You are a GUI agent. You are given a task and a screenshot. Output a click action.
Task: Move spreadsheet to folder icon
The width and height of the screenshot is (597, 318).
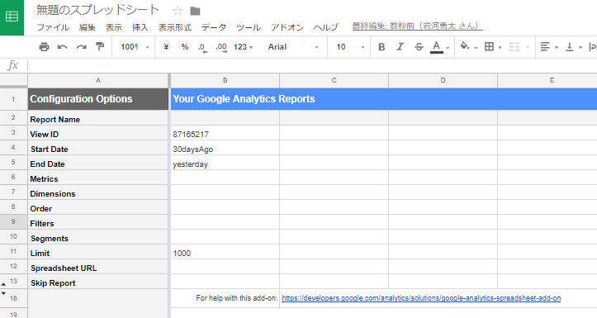click(195, 11)
